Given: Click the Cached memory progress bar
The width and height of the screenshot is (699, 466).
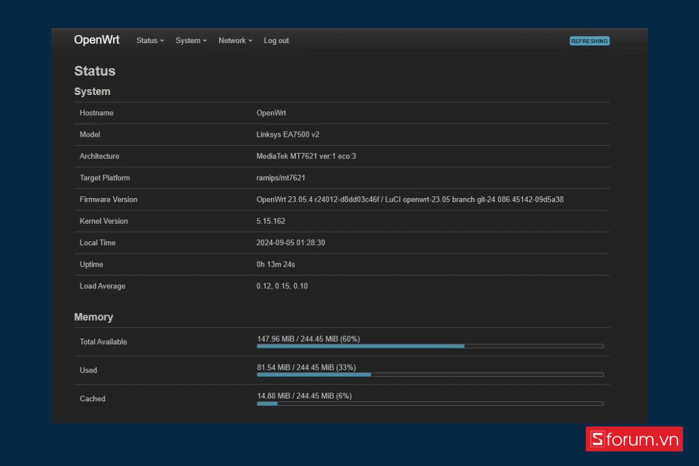Looking at the screenshot, I should 430,403.
